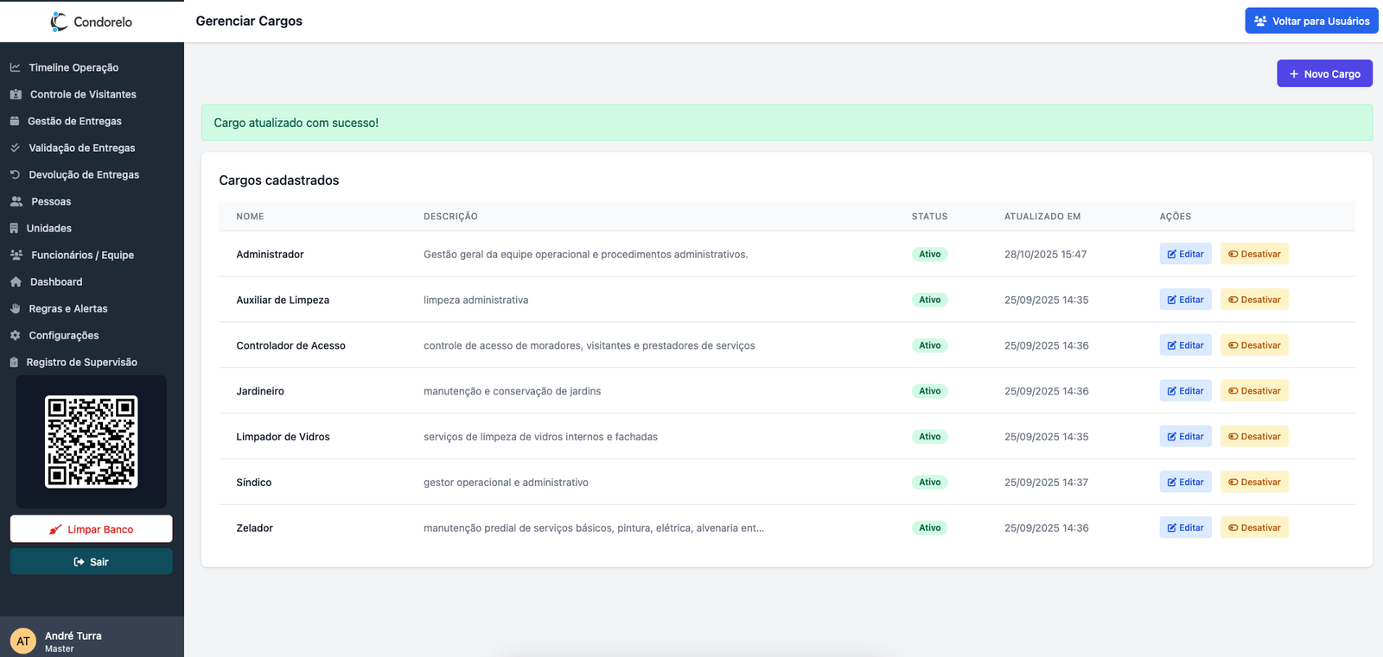Screen dimensions: 1383x657
Task: Click the Configurações gear icon
Action: click(15, 335)
